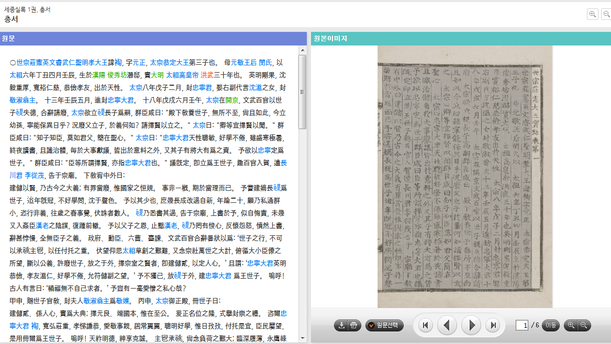
Task: Open the 漢陽 place name link
Action: point(98,75)
